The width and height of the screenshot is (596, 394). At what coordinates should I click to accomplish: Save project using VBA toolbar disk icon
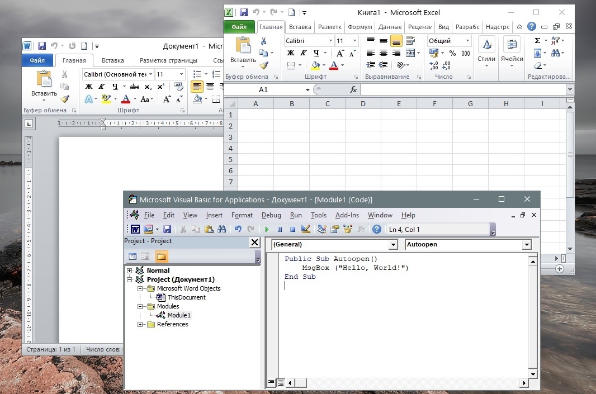(167, 229)
